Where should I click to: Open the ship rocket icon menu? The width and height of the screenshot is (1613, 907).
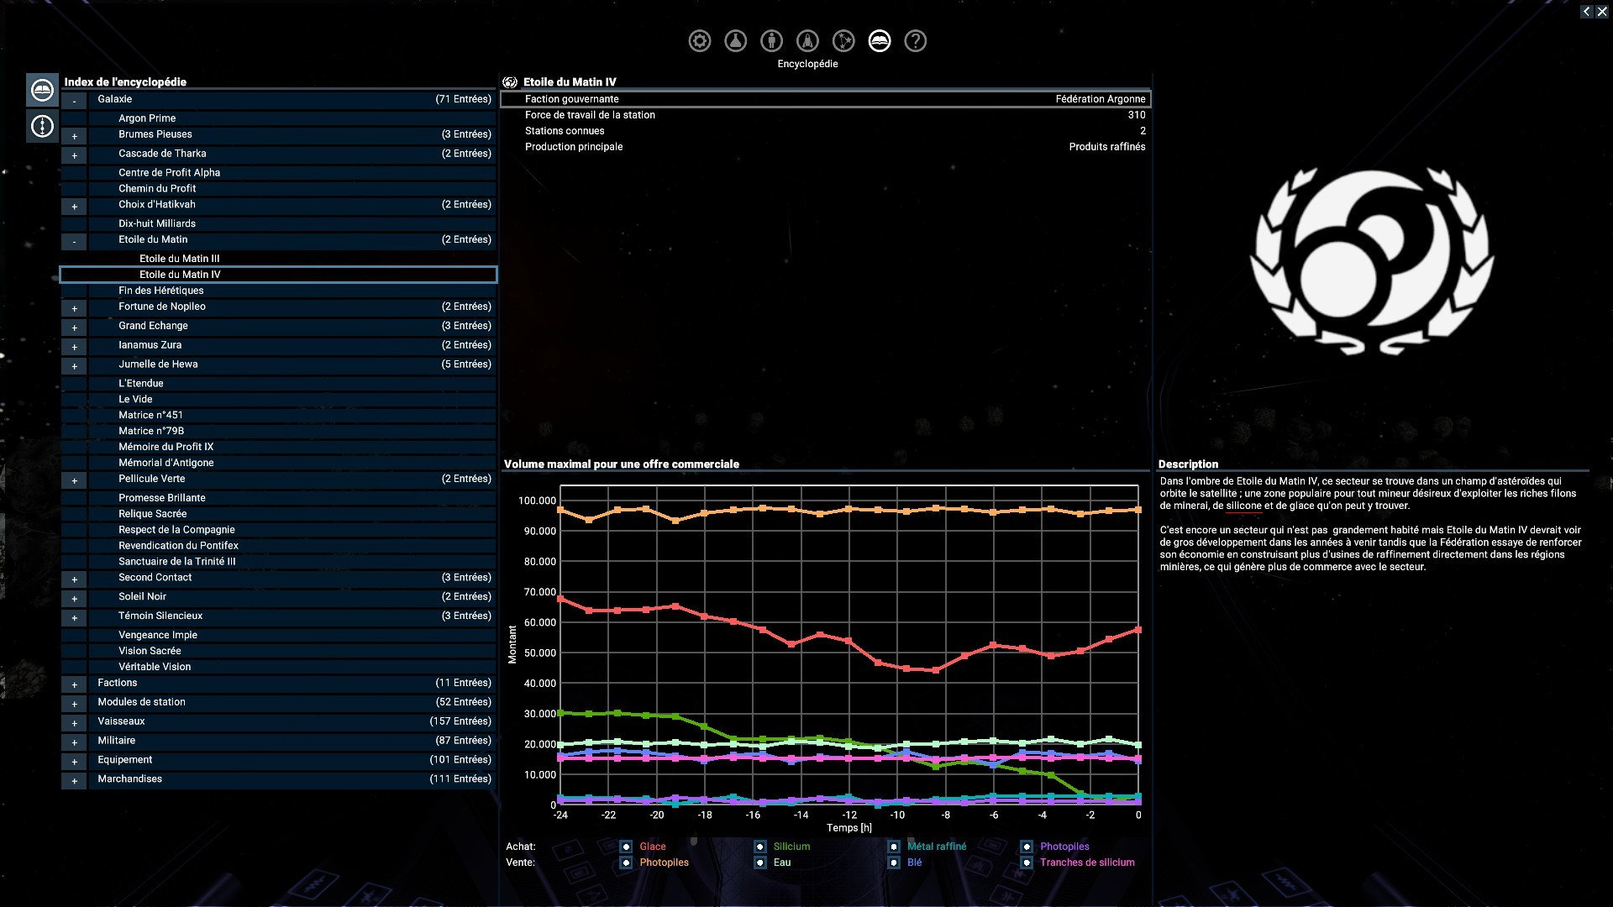pos(807,41)
